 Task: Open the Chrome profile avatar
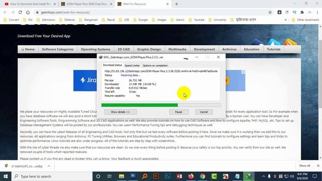pos(309,12)
